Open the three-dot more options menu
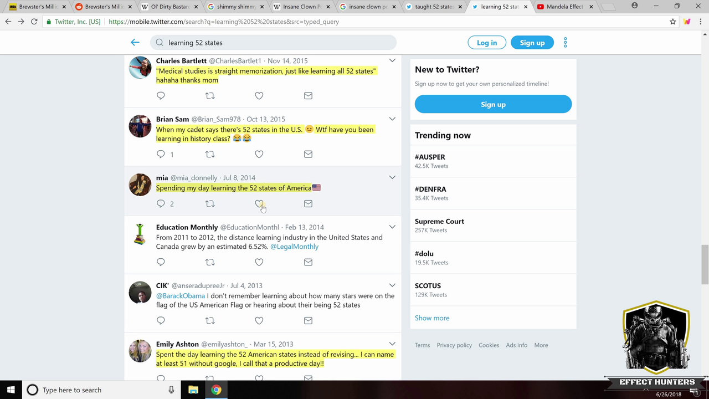 tap(565, 43)
